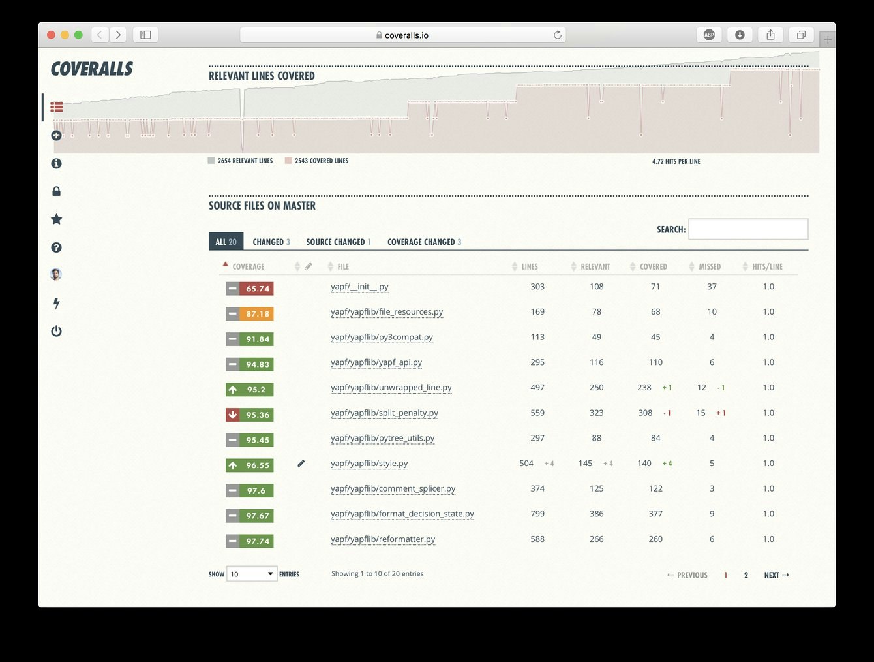Viewport: 874px width, 662px height.
Task: Click the power sign-out icon
Action: pyautogui.click(x=56, y=331)
